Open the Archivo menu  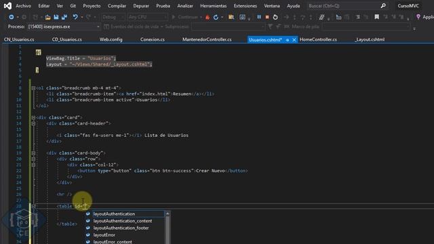coord(24,6)
